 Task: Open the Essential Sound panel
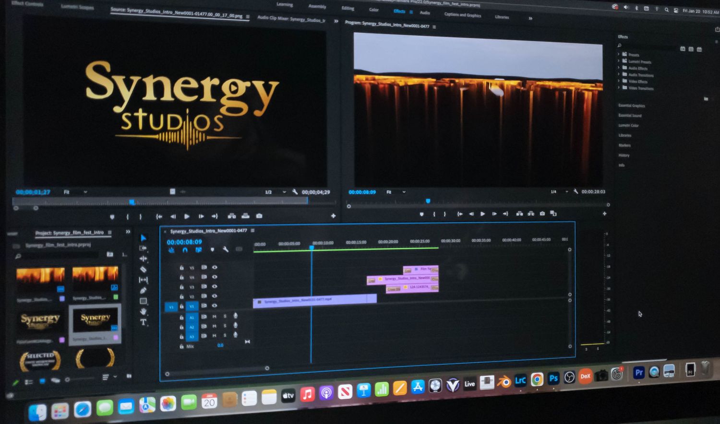tap(630, 116)
